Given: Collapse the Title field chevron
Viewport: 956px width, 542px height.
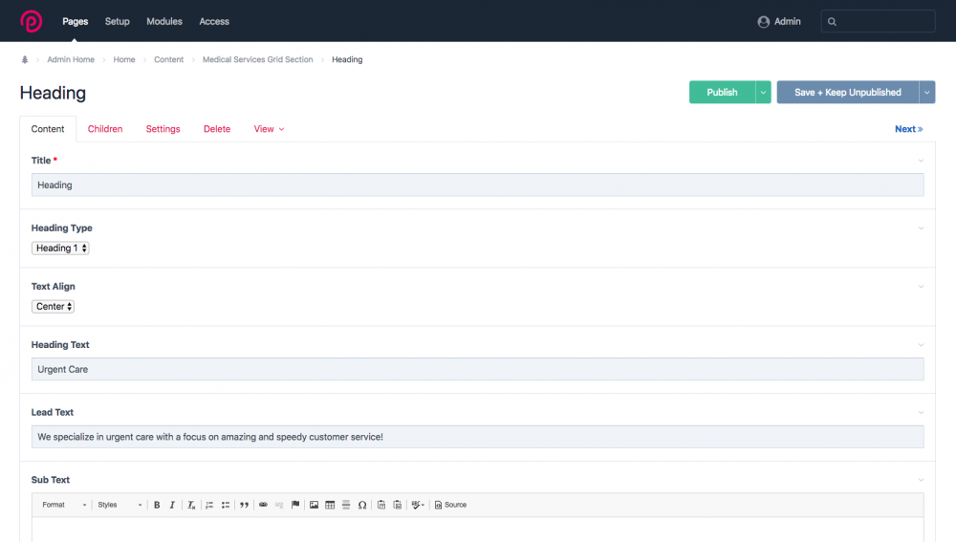Looking at the screenshot, I should point(922,161).
